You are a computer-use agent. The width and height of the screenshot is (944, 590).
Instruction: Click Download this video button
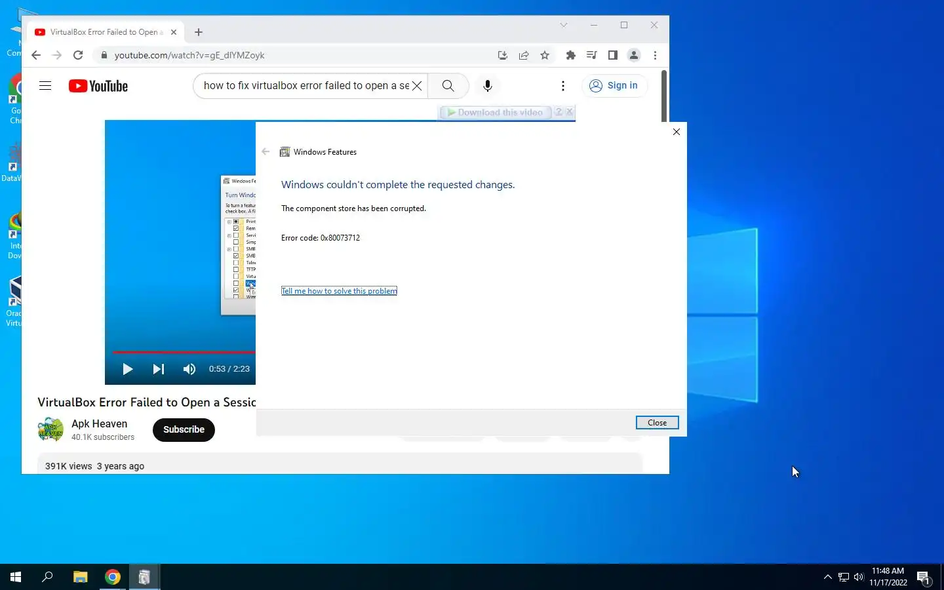[x=496, y=113]
